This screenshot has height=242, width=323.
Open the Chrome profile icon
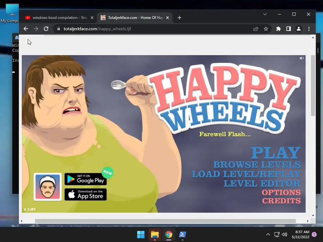[x=299, y=29]
